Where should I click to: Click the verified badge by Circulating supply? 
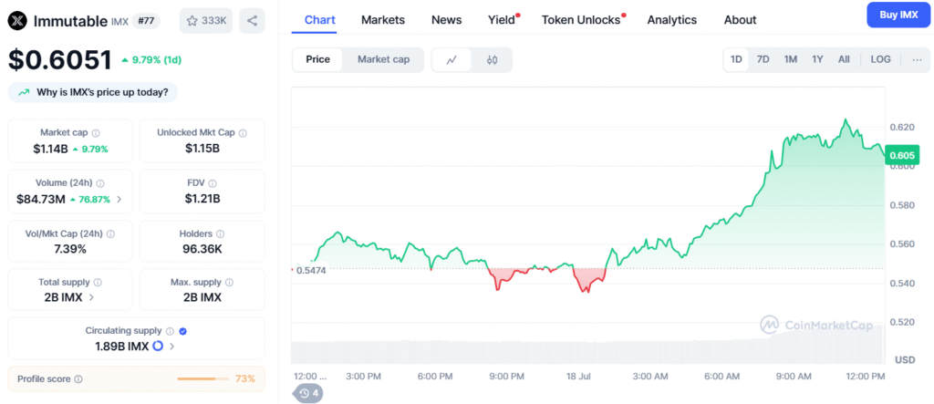coord(182,331)
